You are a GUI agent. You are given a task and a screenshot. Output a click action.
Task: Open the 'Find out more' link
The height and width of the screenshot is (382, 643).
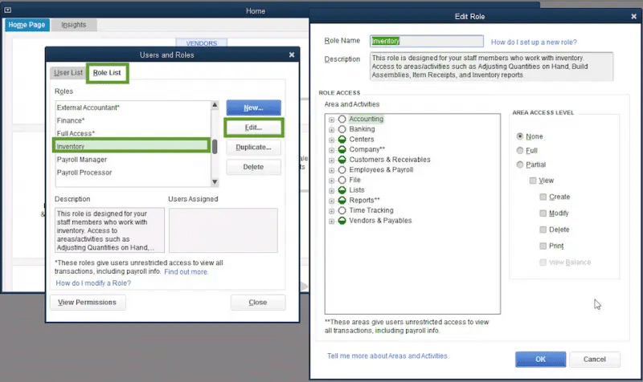(186, 272)
